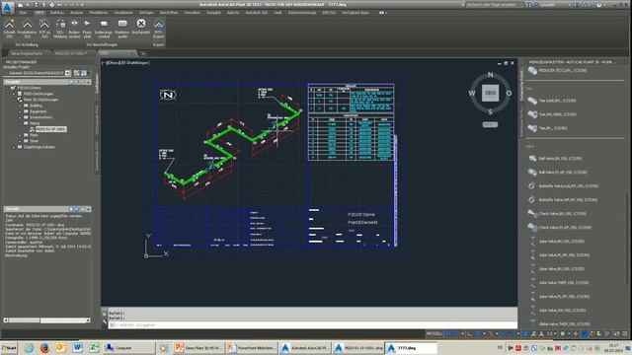This screenshot has width=632, height=355.
Task: Click the PCF-Export ribbon icon
Action: [158, 29]
